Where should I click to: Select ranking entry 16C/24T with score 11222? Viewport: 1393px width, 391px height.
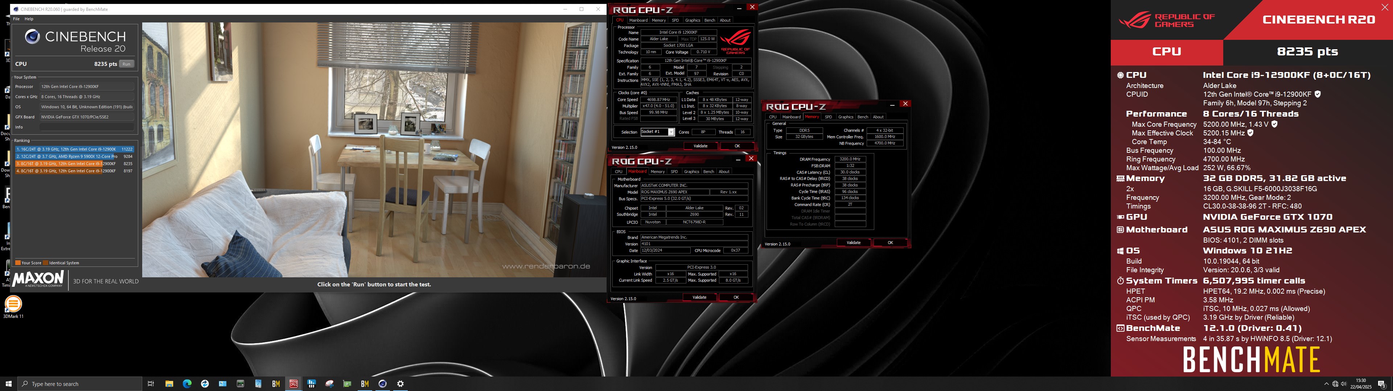pyautogui.click(x=75, y=149)
